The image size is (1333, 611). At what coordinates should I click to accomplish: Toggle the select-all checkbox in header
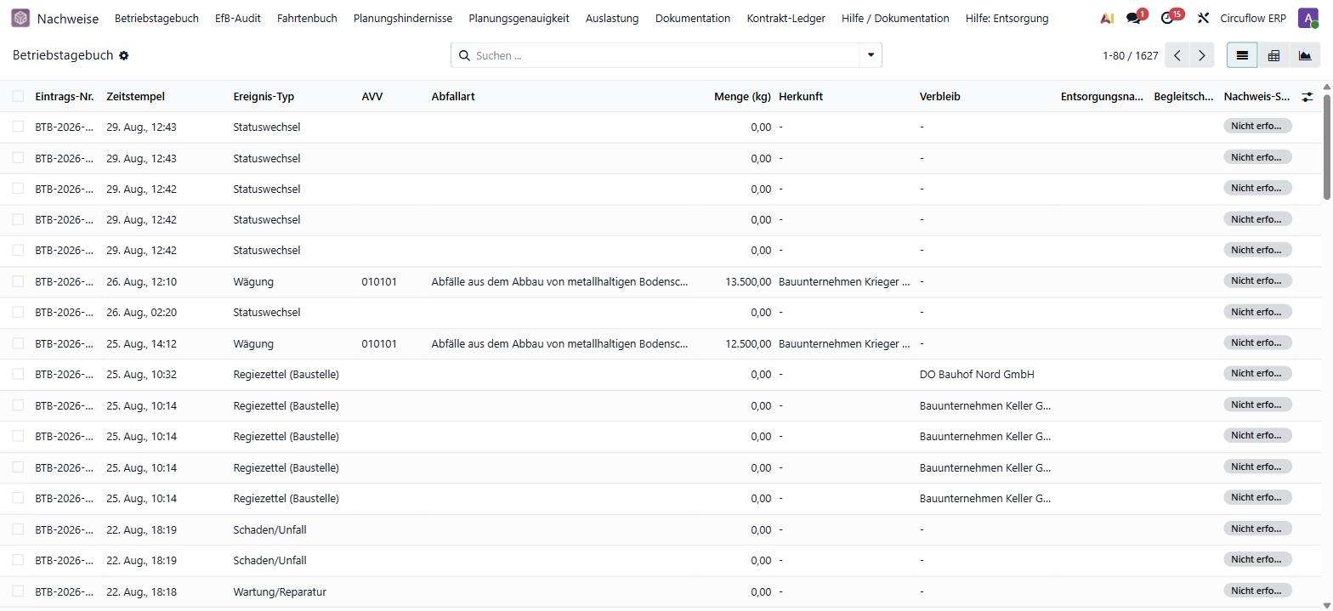(18, 96)
